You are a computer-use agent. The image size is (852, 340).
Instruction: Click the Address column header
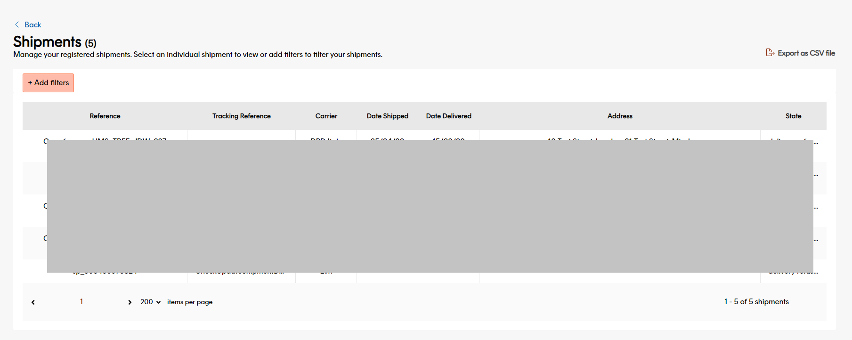619,116
